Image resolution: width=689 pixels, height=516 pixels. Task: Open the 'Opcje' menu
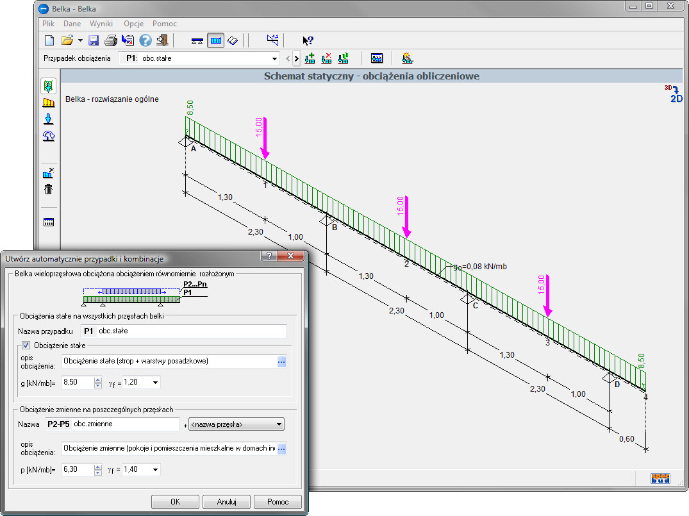[x=133, y=24]
